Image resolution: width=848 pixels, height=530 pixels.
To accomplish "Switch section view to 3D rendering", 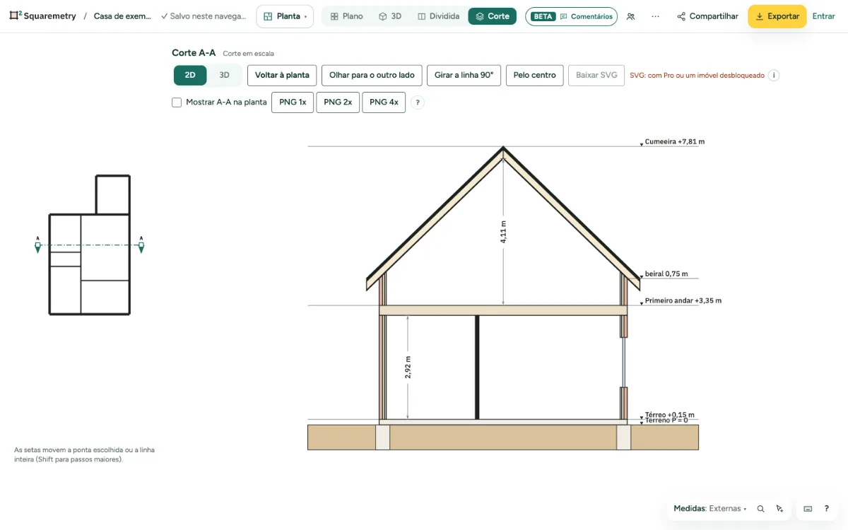I will tap(224, 76).
